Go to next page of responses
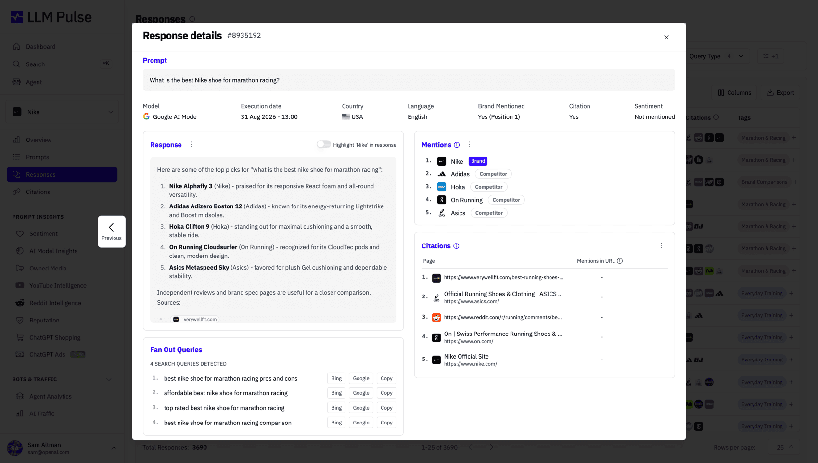Screen dimensions: 818x463 pyautogui.click(x=491, y=447)
